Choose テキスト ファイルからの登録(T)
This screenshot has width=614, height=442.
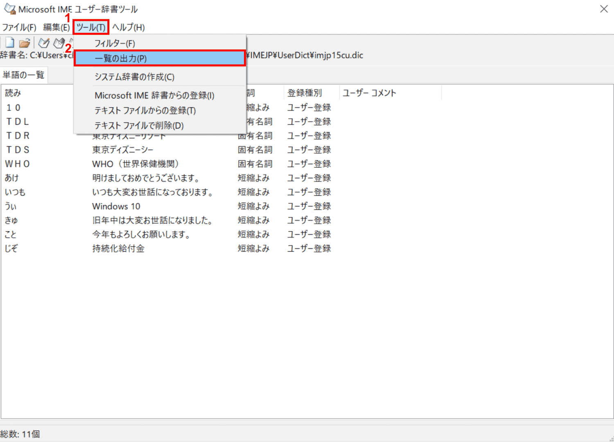point(160,110)
